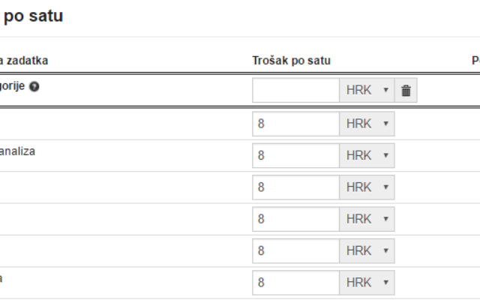Click the po satu page heading
This screenshot has width=480, height=300.
pyautogui.click(x=33, y=16)
